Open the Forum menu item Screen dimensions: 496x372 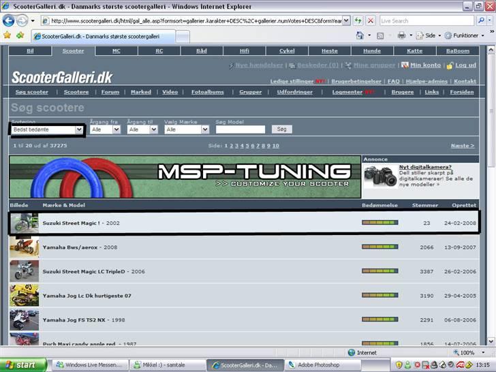(110, 92)
